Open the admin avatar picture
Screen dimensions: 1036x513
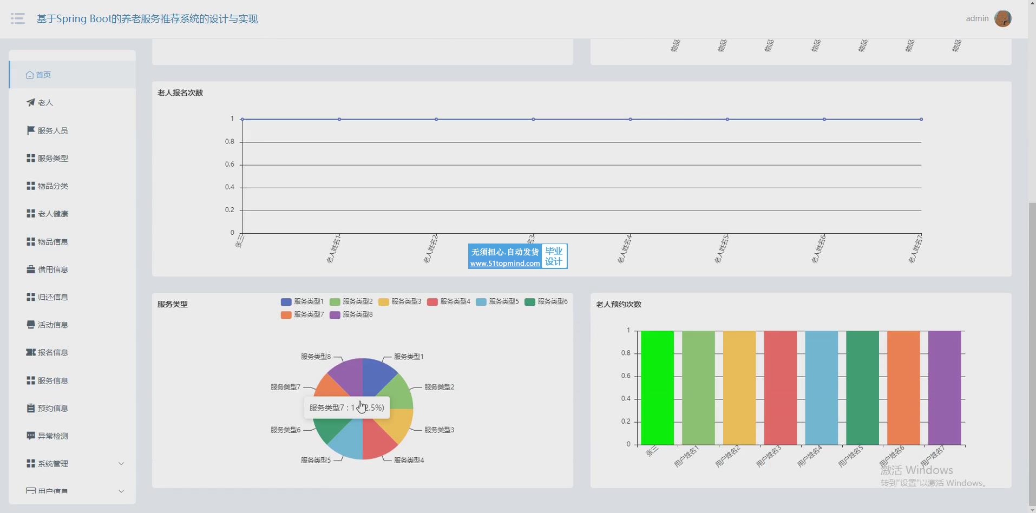[1002, 18]
